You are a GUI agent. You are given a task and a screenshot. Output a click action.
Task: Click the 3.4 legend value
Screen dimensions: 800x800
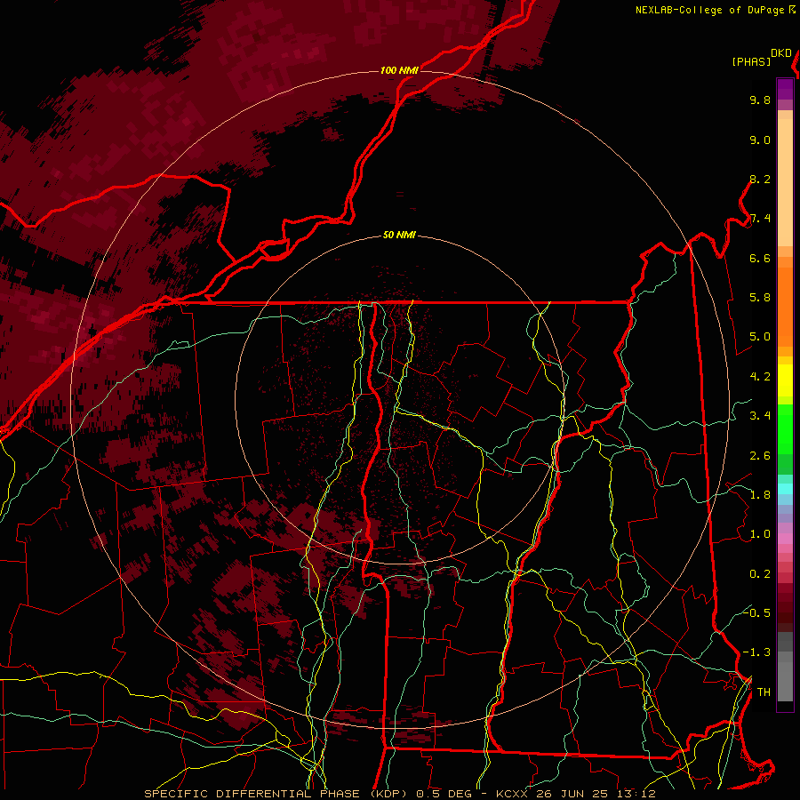(x=760, y=416)
